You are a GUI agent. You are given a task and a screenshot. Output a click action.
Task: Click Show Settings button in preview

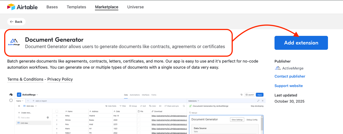(237, 120)
